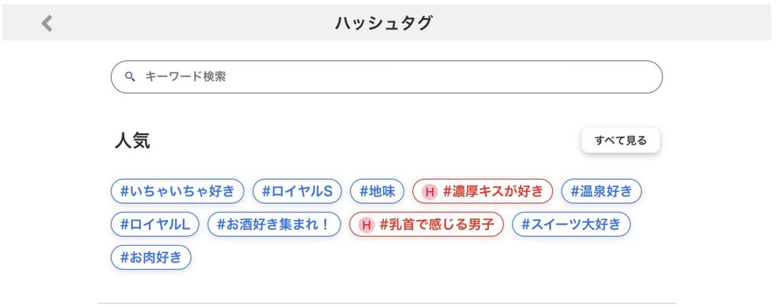
Task: Open the #濃厚キスが好き tag
Action: pos(493,192)
